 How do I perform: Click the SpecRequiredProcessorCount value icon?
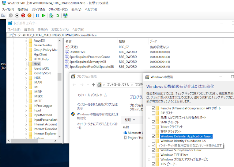[x=67, y=57]
